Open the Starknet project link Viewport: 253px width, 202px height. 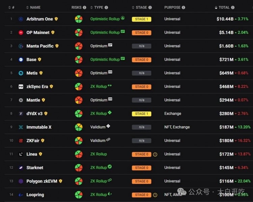tap(35, 168)
